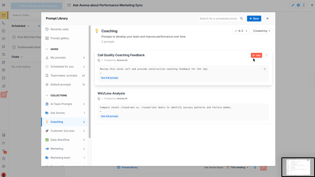Open the Marketing collection
This screenshot has height=177, width=315.
coord(65,149)
